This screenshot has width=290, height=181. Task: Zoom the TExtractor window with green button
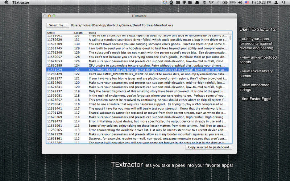coord(54,16)
